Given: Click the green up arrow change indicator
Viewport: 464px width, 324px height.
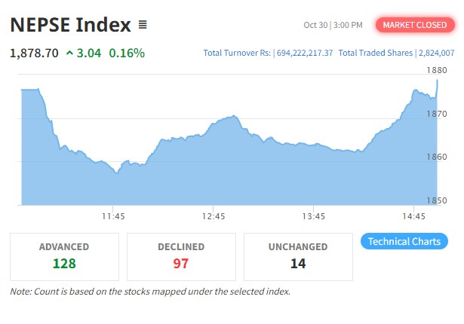Looking at the screenshot, I should pos(70,53).
